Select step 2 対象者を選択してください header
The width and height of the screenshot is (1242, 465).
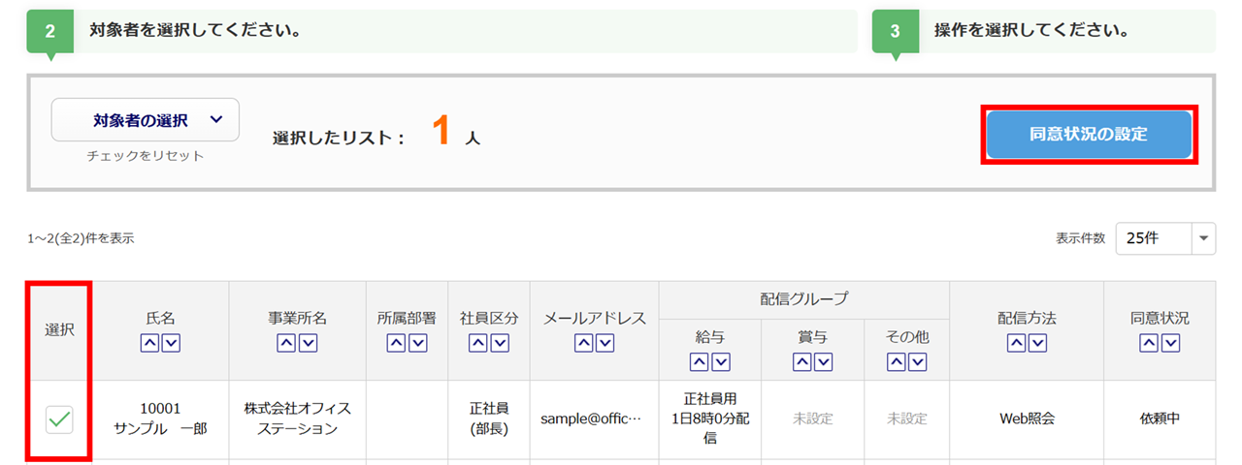point(441,30)
